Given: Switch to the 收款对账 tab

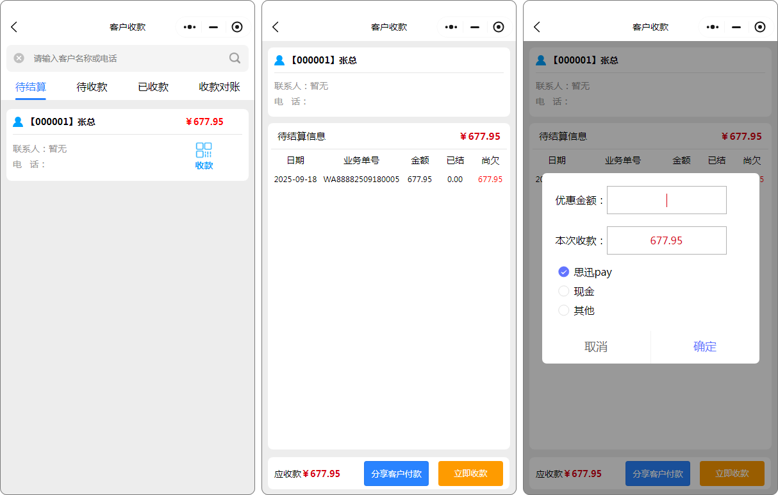Looking at the screenshot, I should pyautogui.click(x=219, y=87).
